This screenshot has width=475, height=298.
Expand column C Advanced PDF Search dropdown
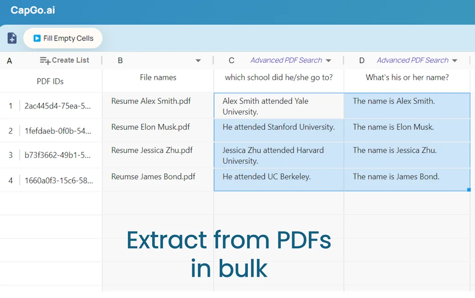[328, 61]
